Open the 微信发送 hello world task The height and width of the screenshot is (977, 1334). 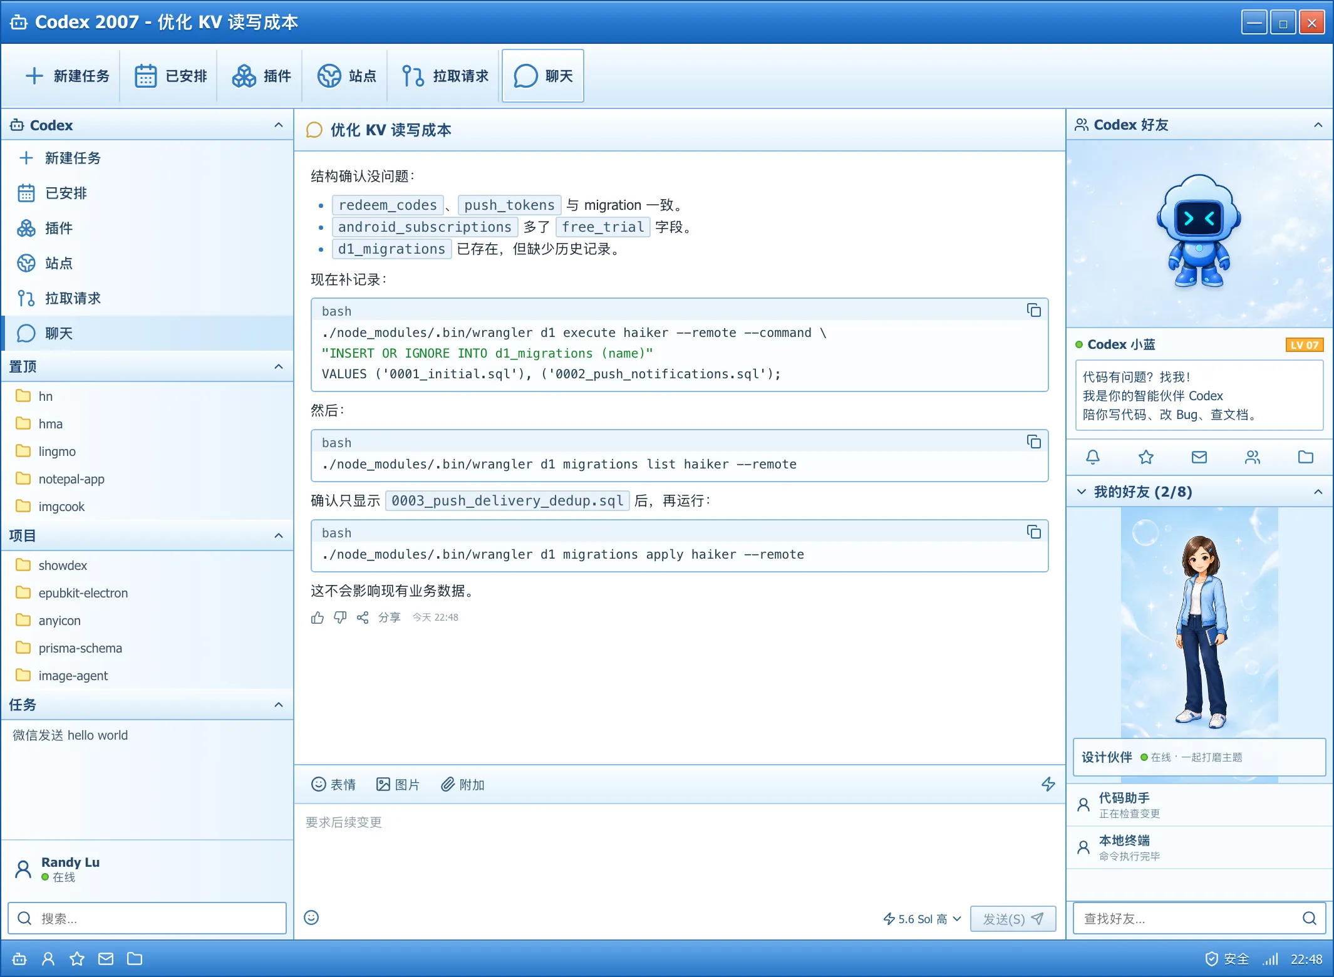point(147,735)
